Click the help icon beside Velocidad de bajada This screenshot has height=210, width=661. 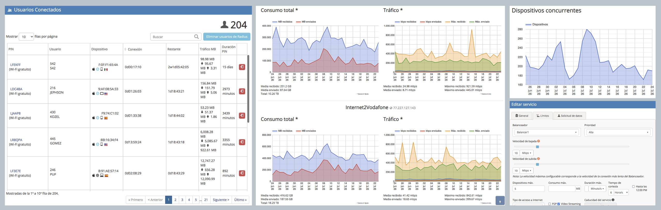pos(538,141)
